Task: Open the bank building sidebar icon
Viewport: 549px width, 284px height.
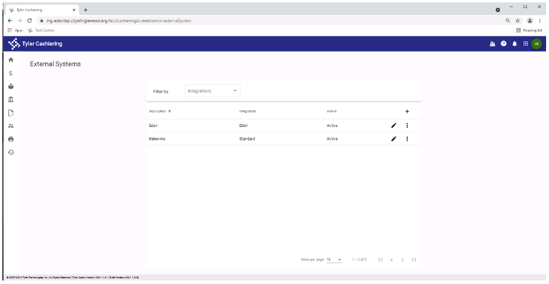Action: (x=11, y=100)
